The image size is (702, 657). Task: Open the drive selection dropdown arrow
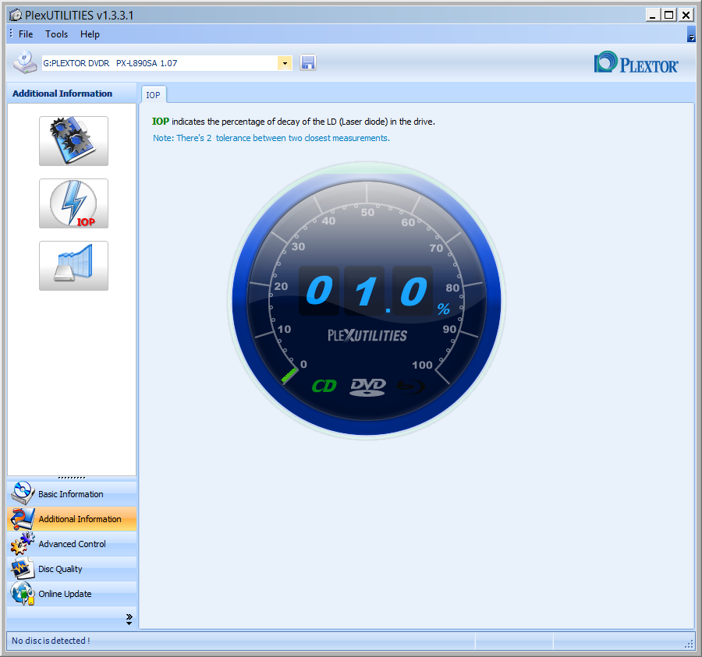pos(285,63)
